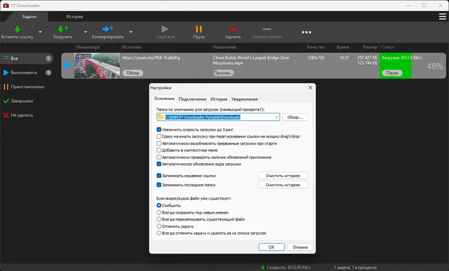Toggle Автоматическое обновление ядра загрузки checkbox
The height and width of the screenshot is (271, 449).
click(159, 164)
